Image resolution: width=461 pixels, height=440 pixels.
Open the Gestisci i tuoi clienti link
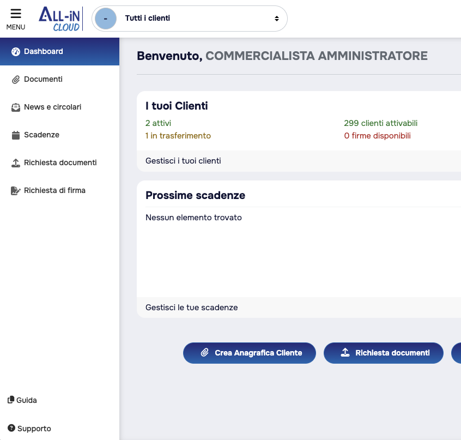pyautogui.click(x=183, y=161)
